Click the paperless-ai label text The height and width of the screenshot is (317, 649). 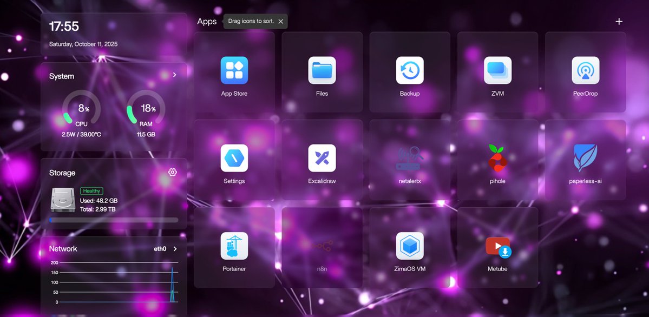(585, 181)
